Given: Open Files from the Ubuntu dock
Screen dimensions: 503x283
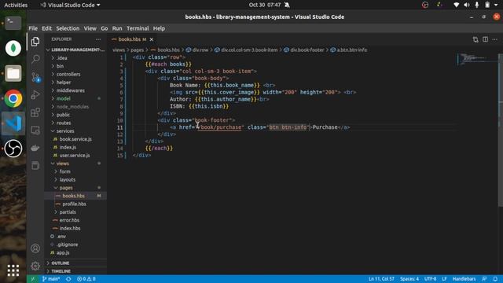Looking at the screenshot, I should click(13, 73).
